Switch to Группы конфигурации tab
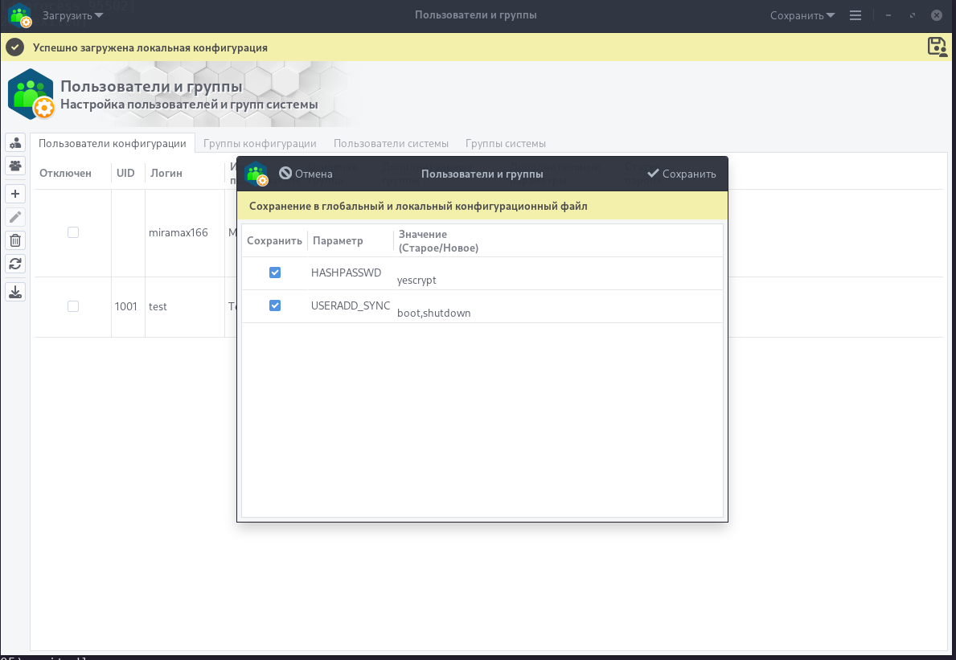This screenshot has width=956, height=660. 260,143
